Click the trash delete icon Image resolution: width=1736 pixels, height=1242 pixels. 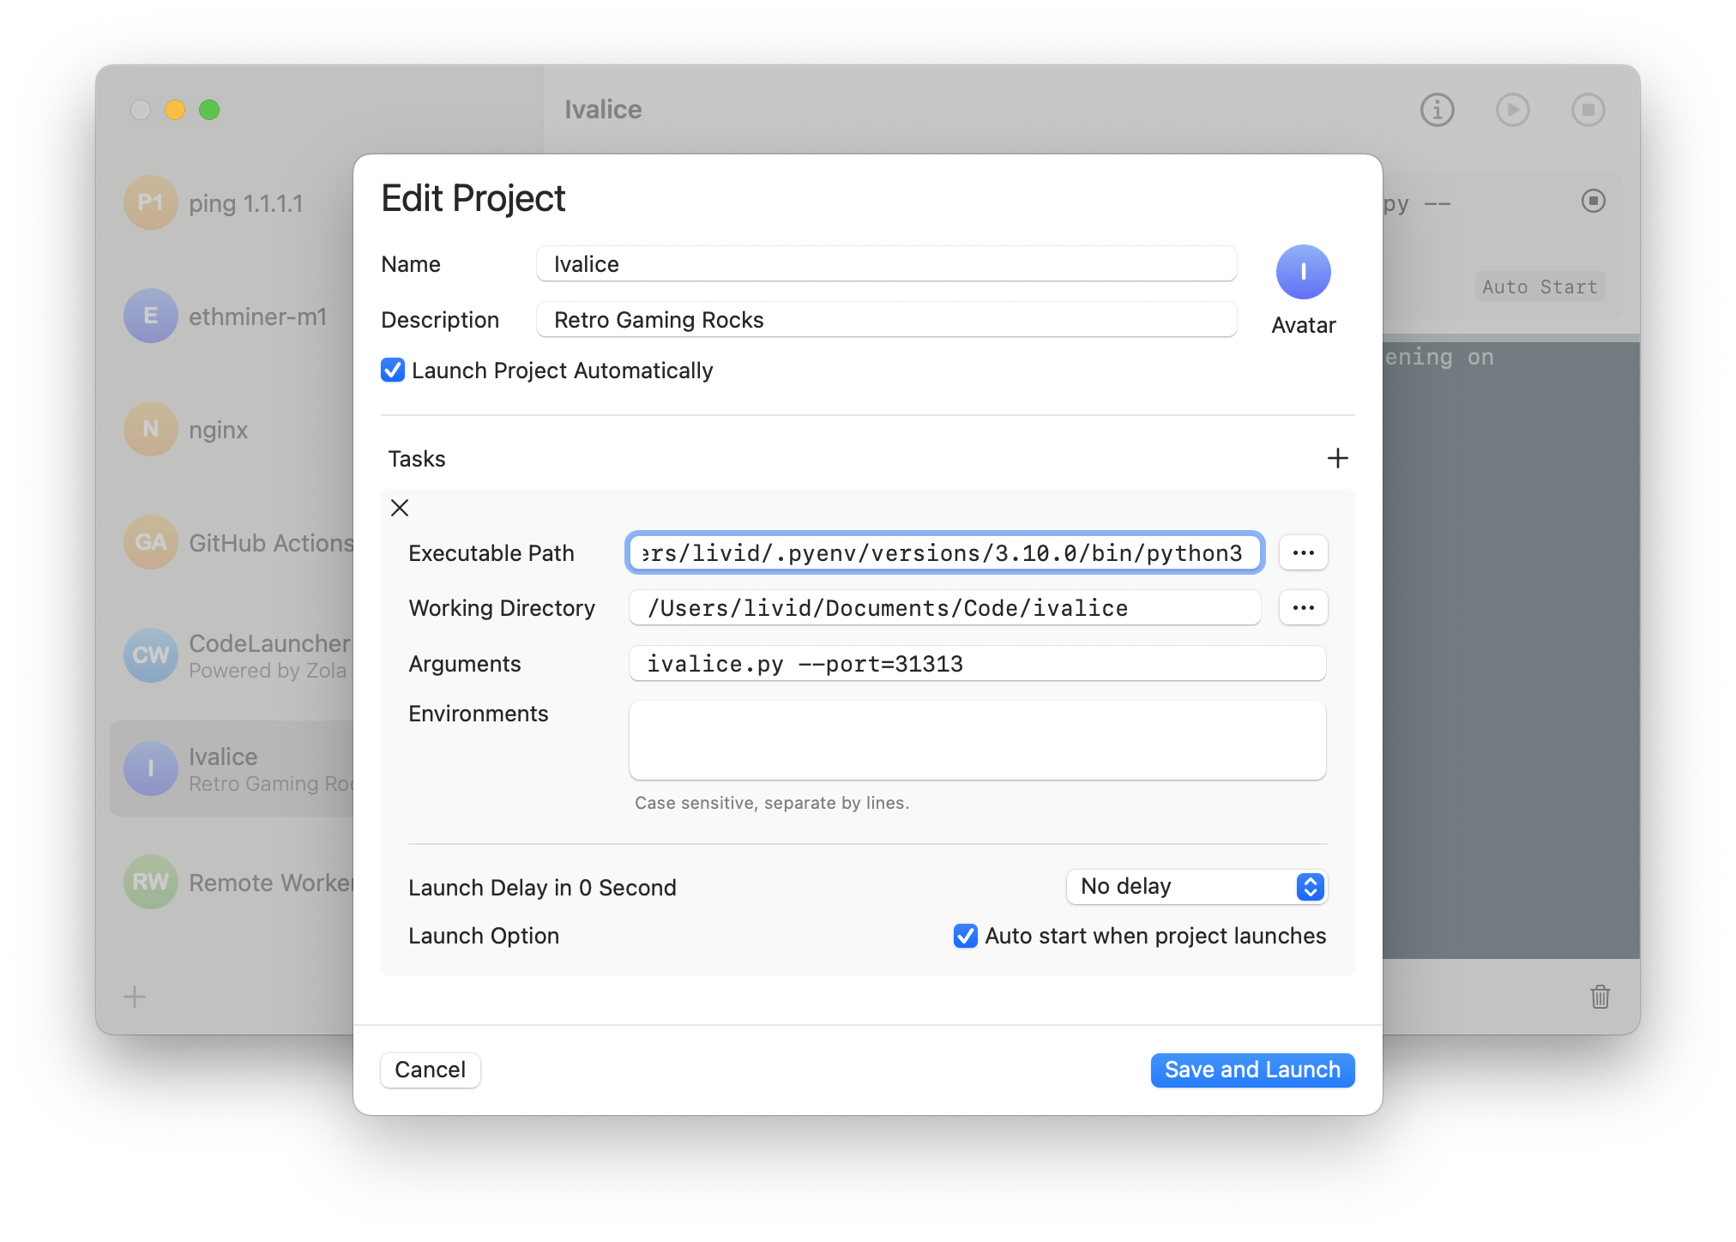(1600, 997)
